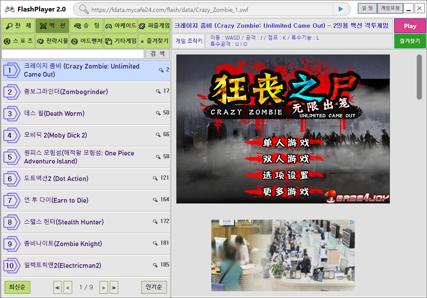This screenshot has width=427, height=298.
Task: Click view-count magnifier on Electricman2 row
Action: click(155, 265)
